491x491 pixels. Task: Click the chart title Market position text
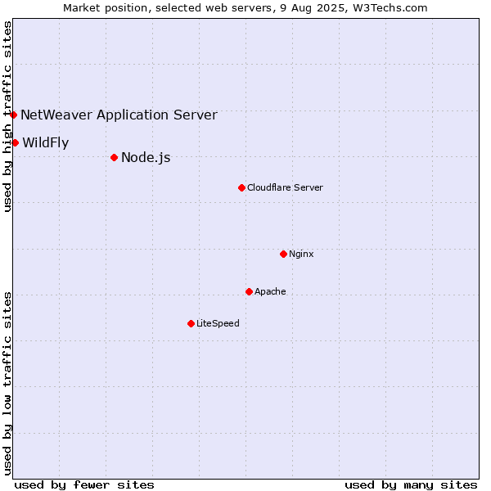[245, 8]
